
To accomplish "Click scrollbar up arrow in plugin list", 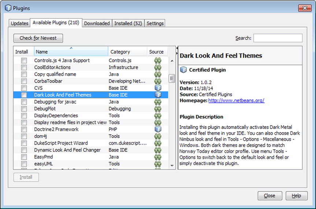I will coord(172,61).
